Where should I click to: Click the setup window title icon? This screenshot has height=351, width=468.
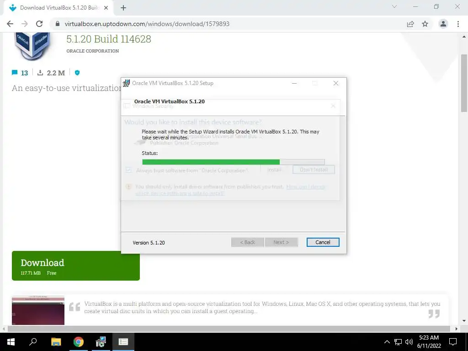pos(127,83)
